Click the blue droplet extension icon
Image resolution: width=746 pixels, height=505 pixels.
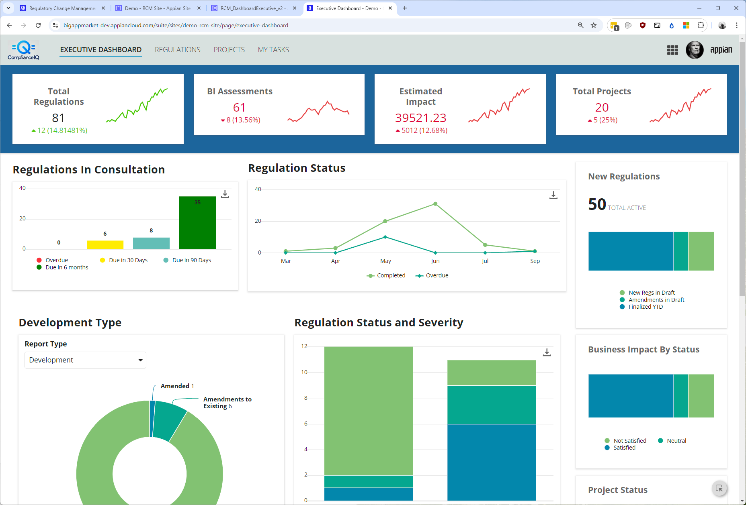click(x=672, y=25)
